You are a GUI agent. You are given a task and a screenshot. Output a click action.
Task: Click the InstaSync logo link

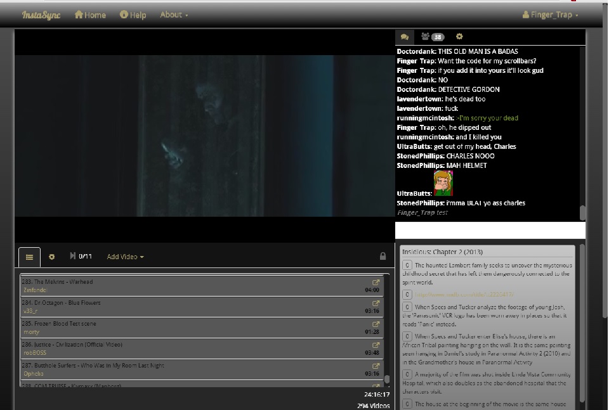click(41, 15)
